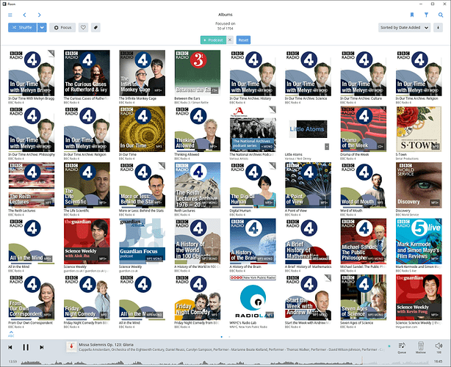This screenshot has width=451, height=367.
Task: Open Start the Week with Andrew Marr cover
Action: point(308,297)
